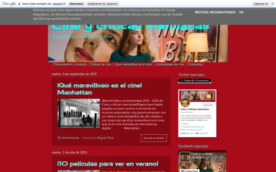Click the X logo in Follow button
Viewport: 276px width, 172px height.
click(182, 81)
